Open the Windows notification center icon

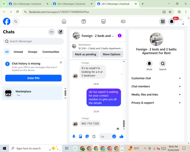(184, 148)
